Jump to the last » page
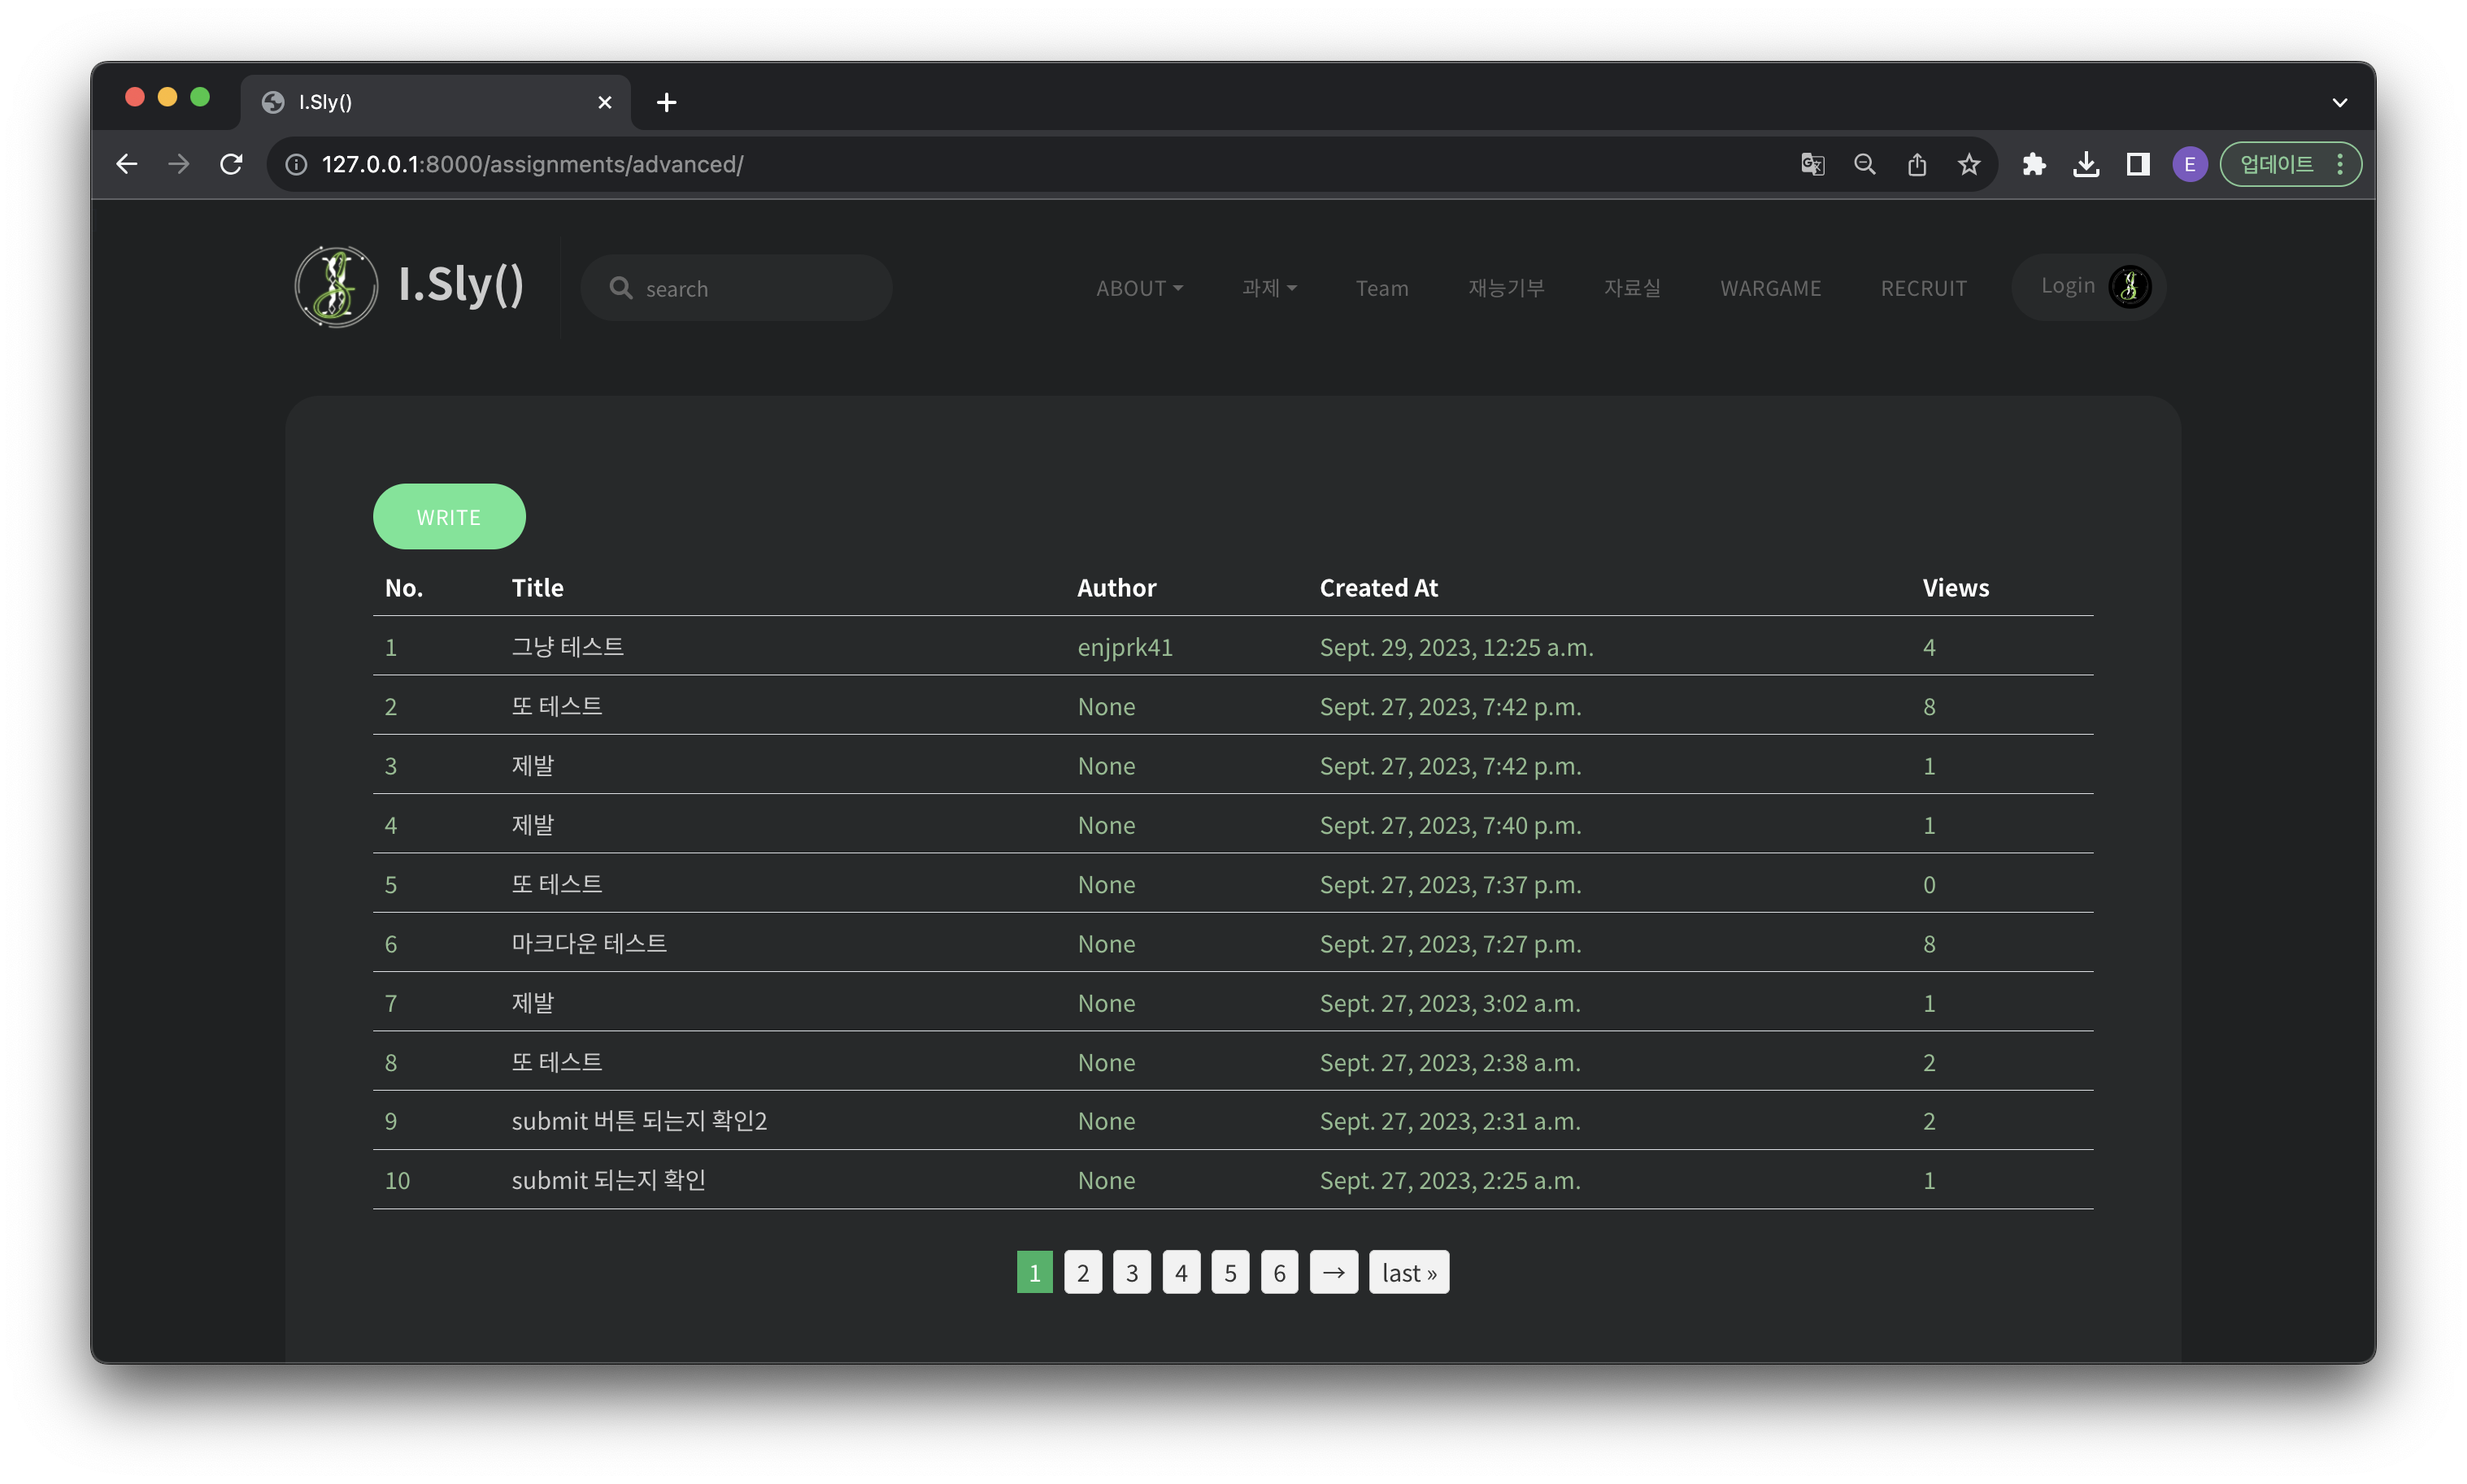This screenshot has width=2467, height=1484. tap(1408, 1272)
